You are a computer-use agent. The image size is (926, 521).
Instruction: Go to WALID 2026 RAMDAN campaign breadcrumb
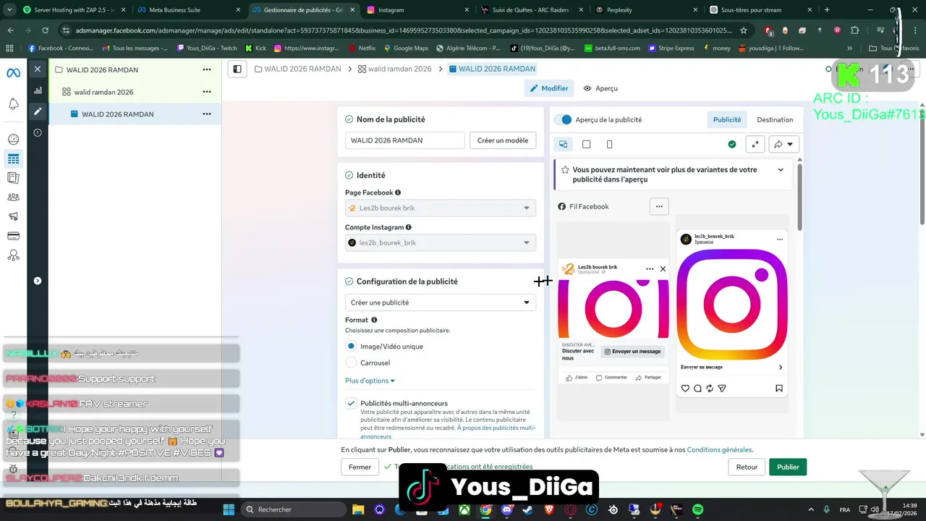pyautogui.click(x=297, y=69)
